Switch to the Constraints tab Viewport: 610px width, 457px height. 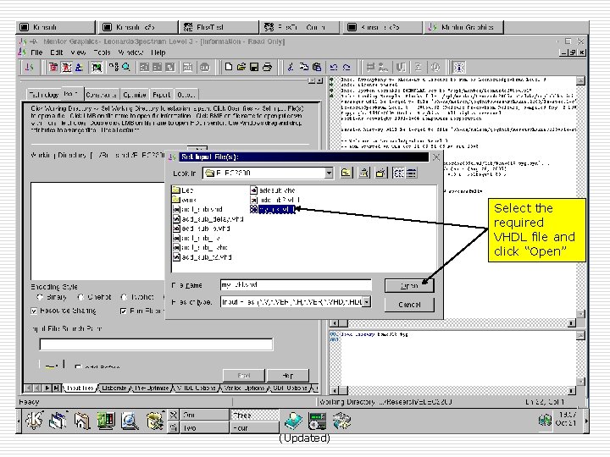pyautogui.click(x=101, y=95)
